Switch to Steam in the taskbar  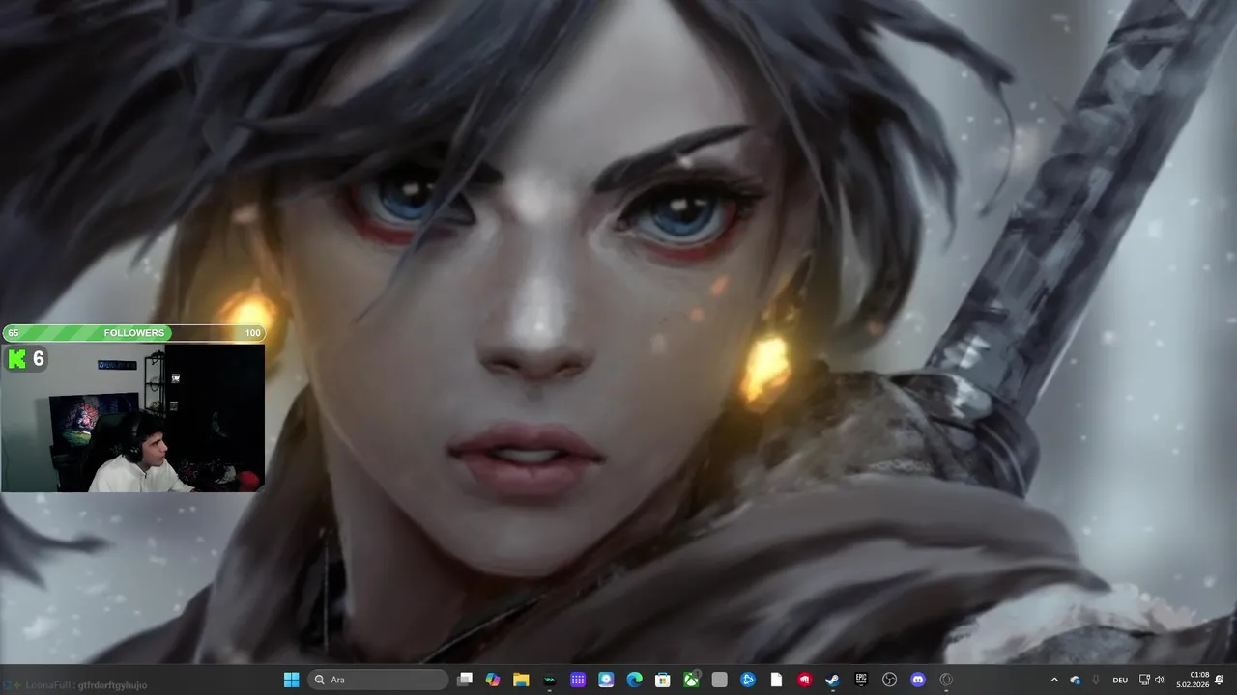click(832, 680)
